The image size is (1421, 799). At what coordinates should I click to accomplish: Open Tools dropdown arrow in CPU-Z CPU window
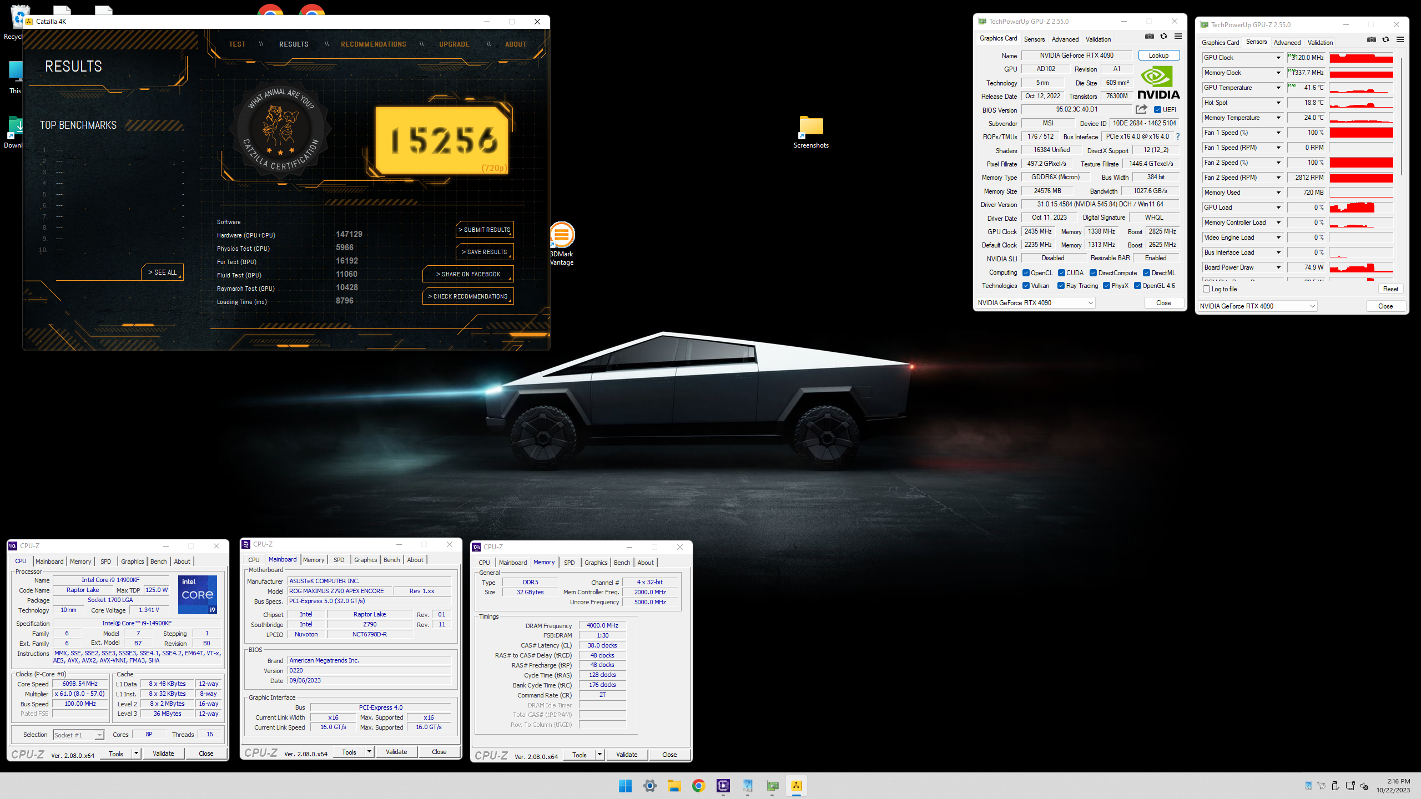[136, 754]
